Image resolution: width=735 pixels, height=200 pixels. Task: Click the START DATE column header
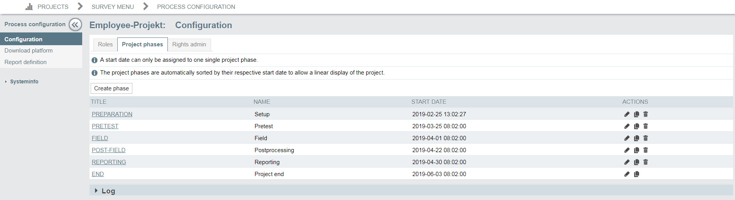tap(429, 102)
